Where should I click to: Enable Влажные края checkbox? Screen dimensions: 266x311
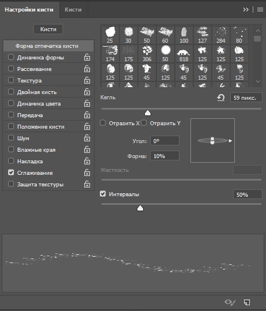11,149
